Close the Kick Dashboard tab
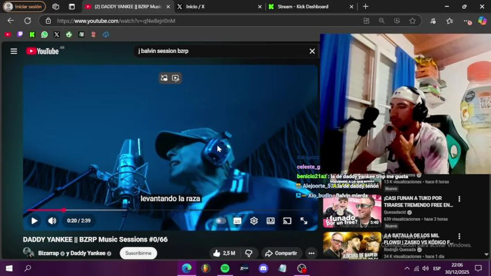Image resolution: width=491 pixels, height=276 pixels. tap(352, 7)
